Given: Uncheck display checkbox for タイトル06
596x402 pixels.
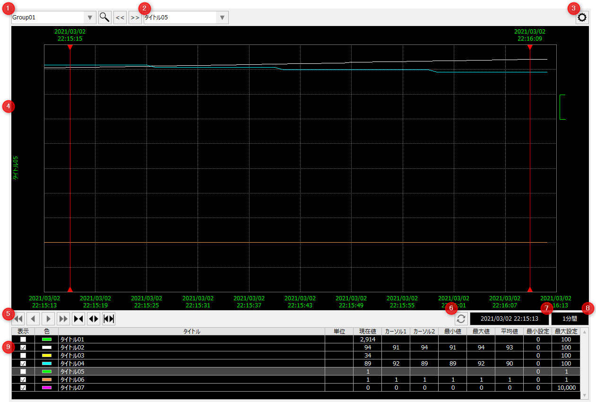Looking at the screenshot, I should pyautogui.click(x=23, y=380).
